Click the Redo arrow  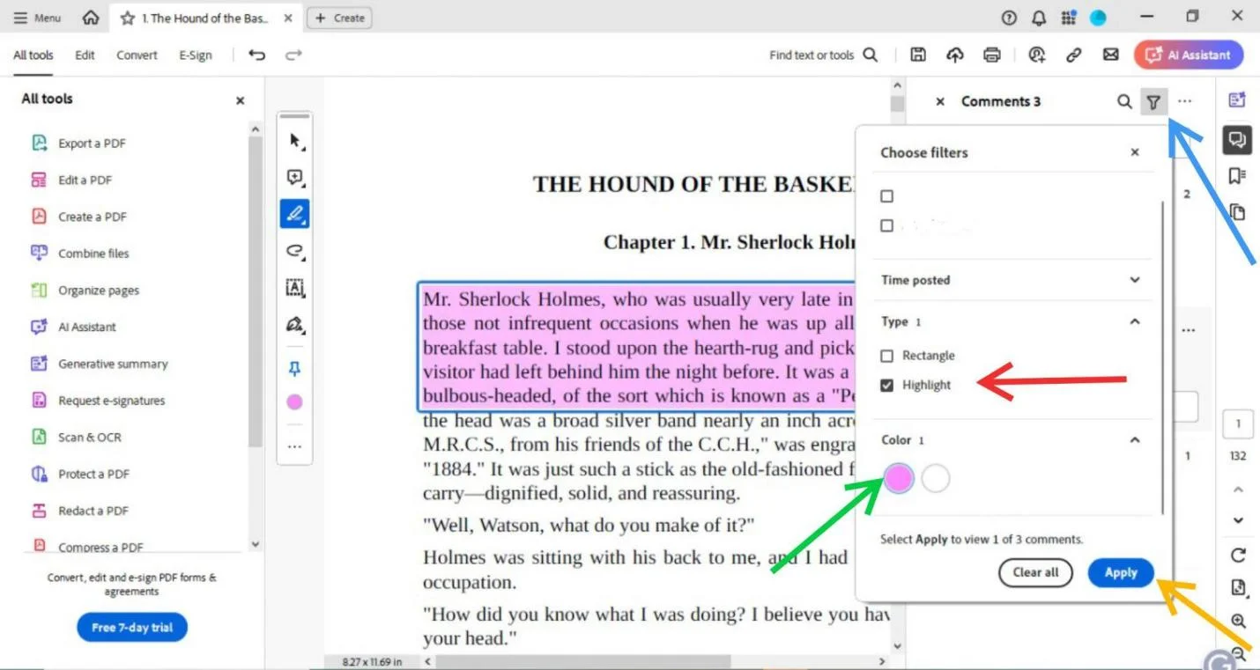293,55
